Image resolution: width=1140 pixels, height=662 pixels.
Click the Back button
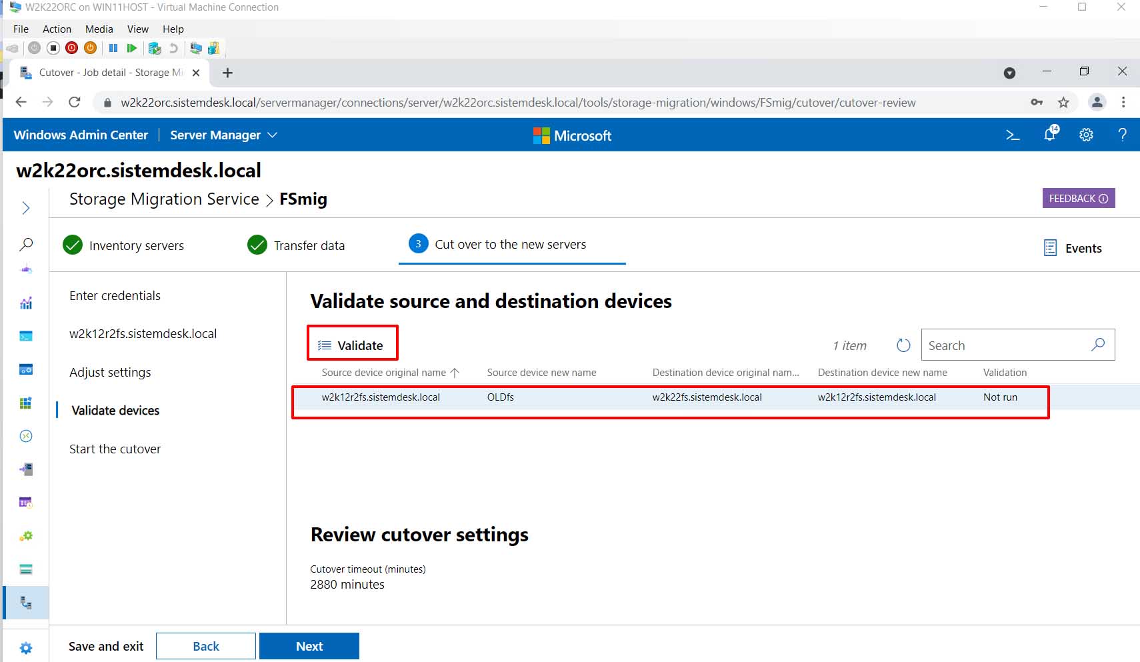point(206,646)
